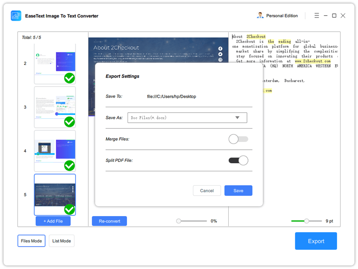Cancel the Export Settings dialog

207,191
